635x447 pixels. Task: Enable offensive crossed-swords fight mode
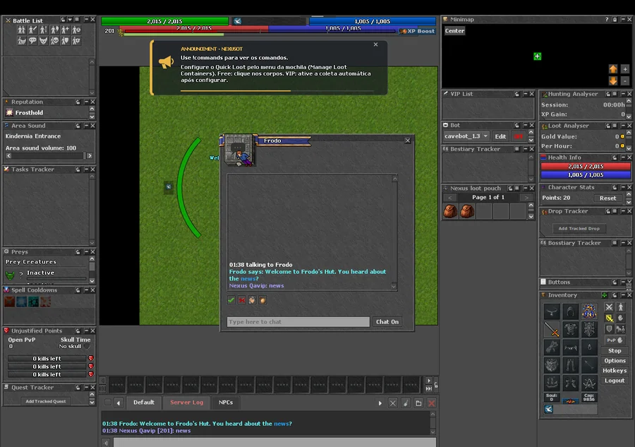609,307
